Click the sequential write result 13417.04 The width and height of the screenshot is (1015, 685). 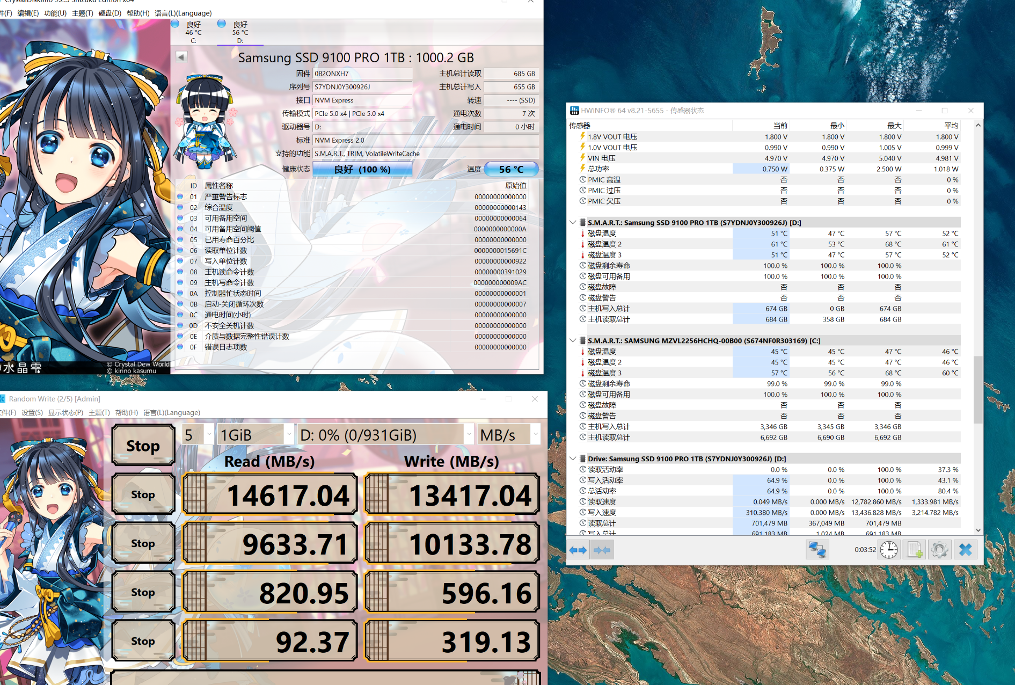point(452,494)
